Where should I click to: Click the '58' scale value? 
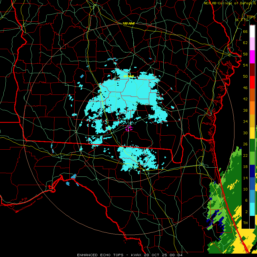tap(245, 54)
